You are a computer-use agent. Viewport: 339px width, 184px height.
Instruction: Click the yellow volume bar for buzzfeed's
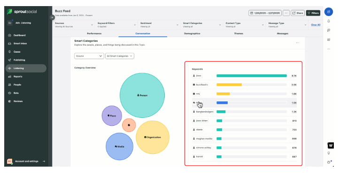(x=229, y=85)
